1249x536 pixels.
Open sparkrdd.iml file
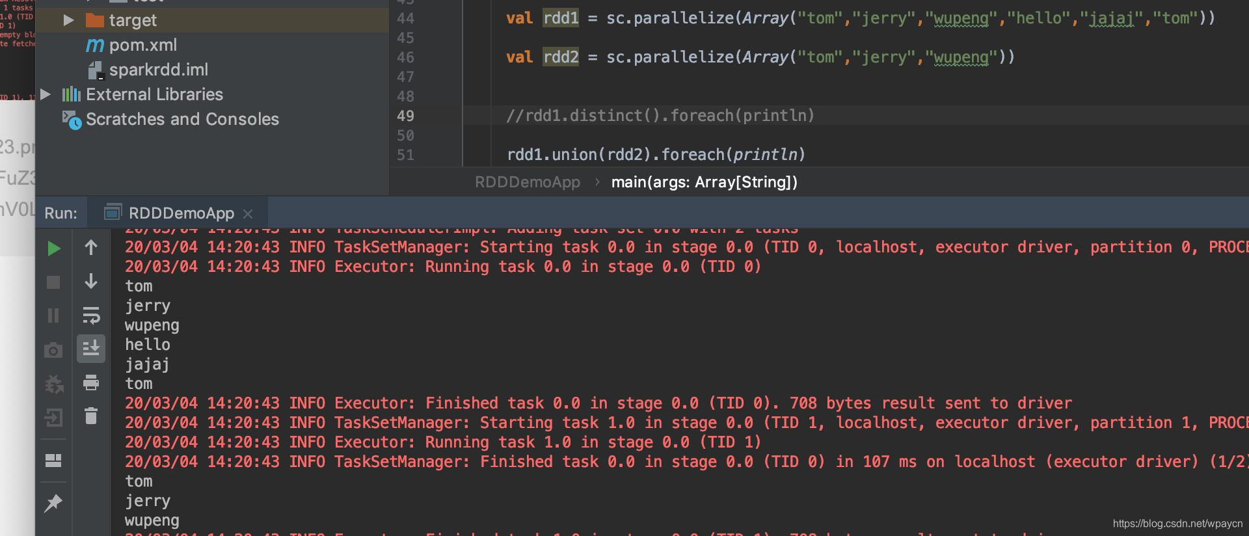[x=159, y=70]
